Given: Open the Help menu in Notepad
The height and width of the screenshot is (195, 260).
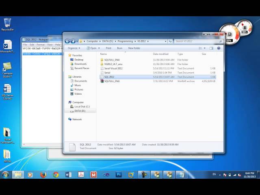Looking at the screenshot, I should coord(58,45).
